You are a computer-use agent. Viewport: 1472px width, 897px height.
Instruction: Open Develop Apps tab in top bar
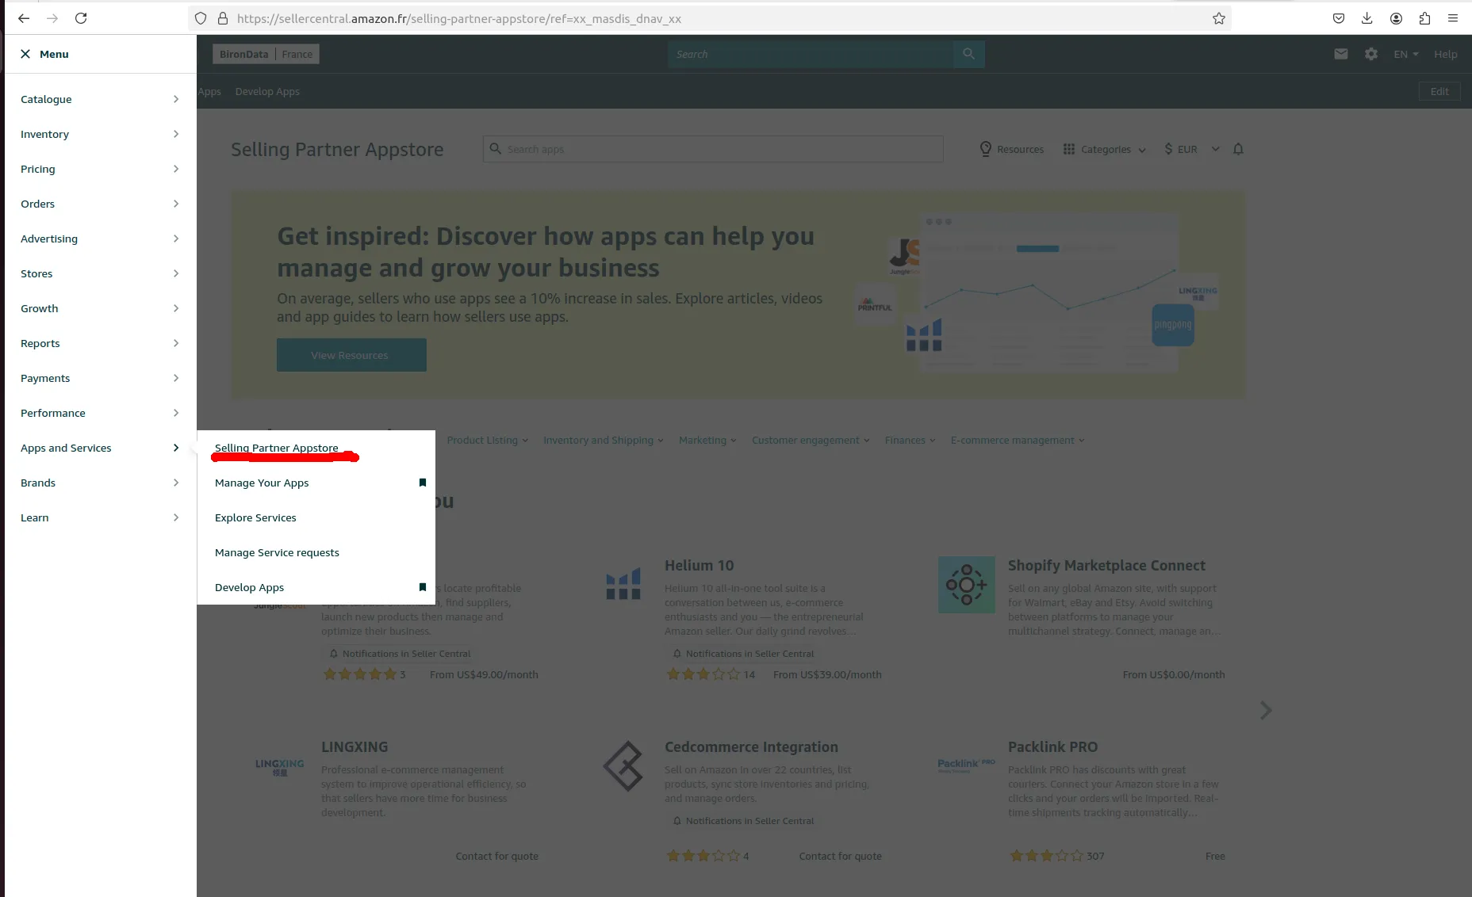tap(267, 91)
